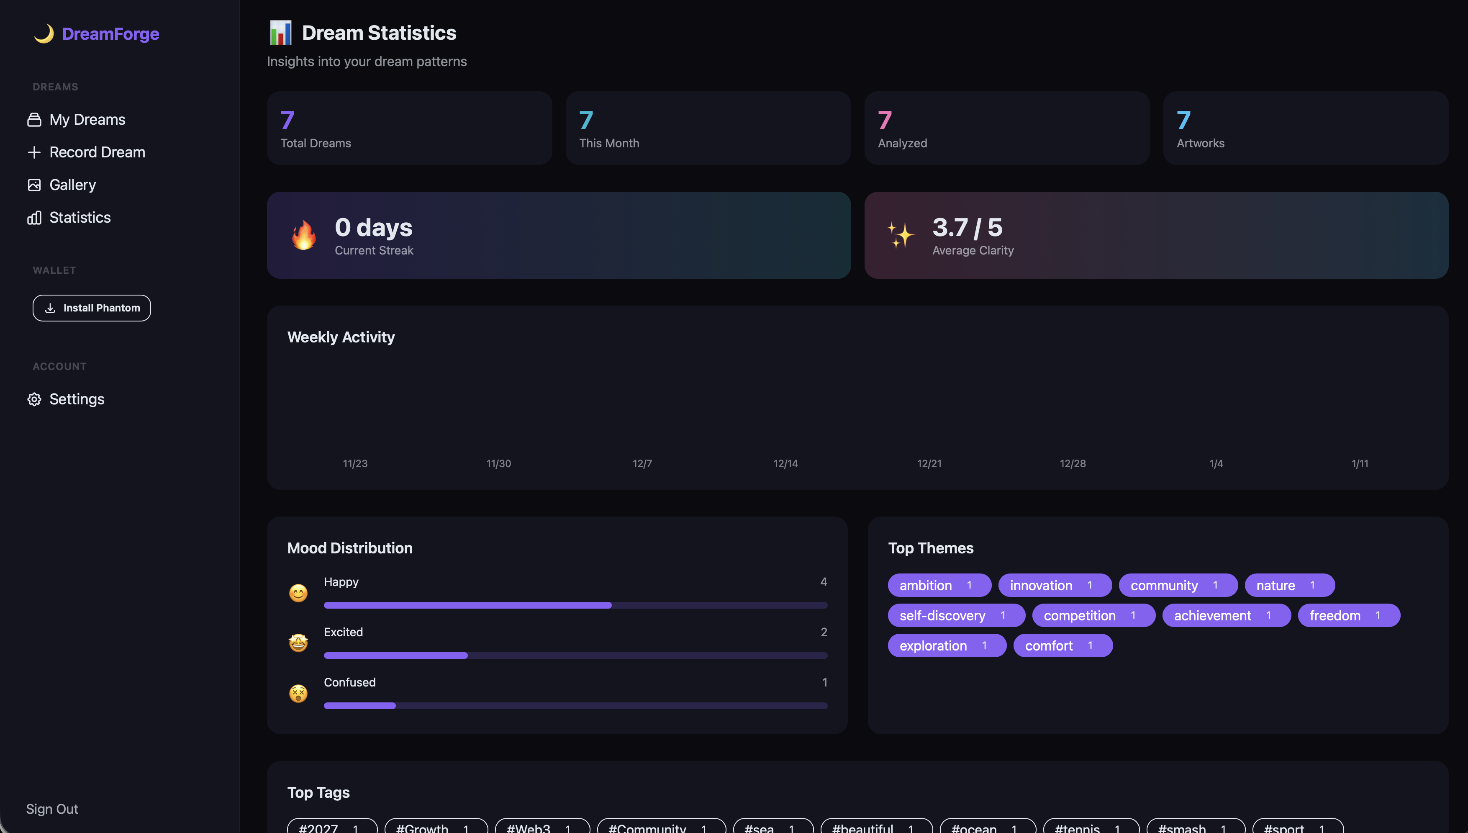
Task: Select the self-discovery theme chip
Action: click(x=956, y=615)
